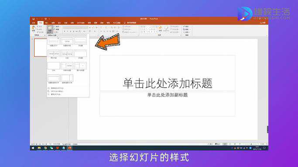Select the Vertical Title and Text layout
This screenshot has height=167, width=298.
67,78
